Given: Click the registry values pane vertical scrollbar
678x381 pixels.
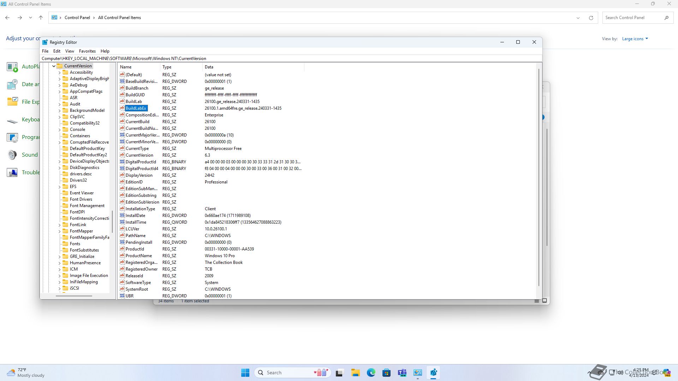Looking at the screenshot, I should (539, 177).
